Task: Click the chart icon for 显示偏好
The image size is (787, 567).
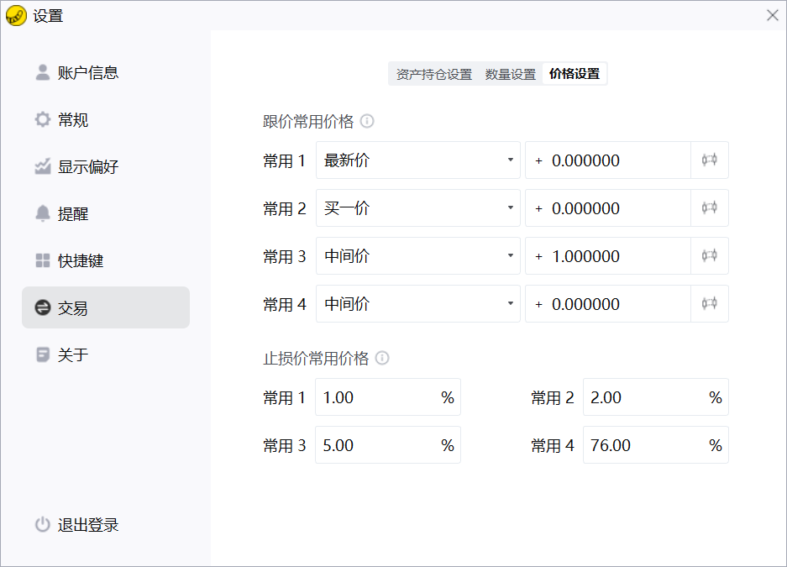Action: coord(43,167)
